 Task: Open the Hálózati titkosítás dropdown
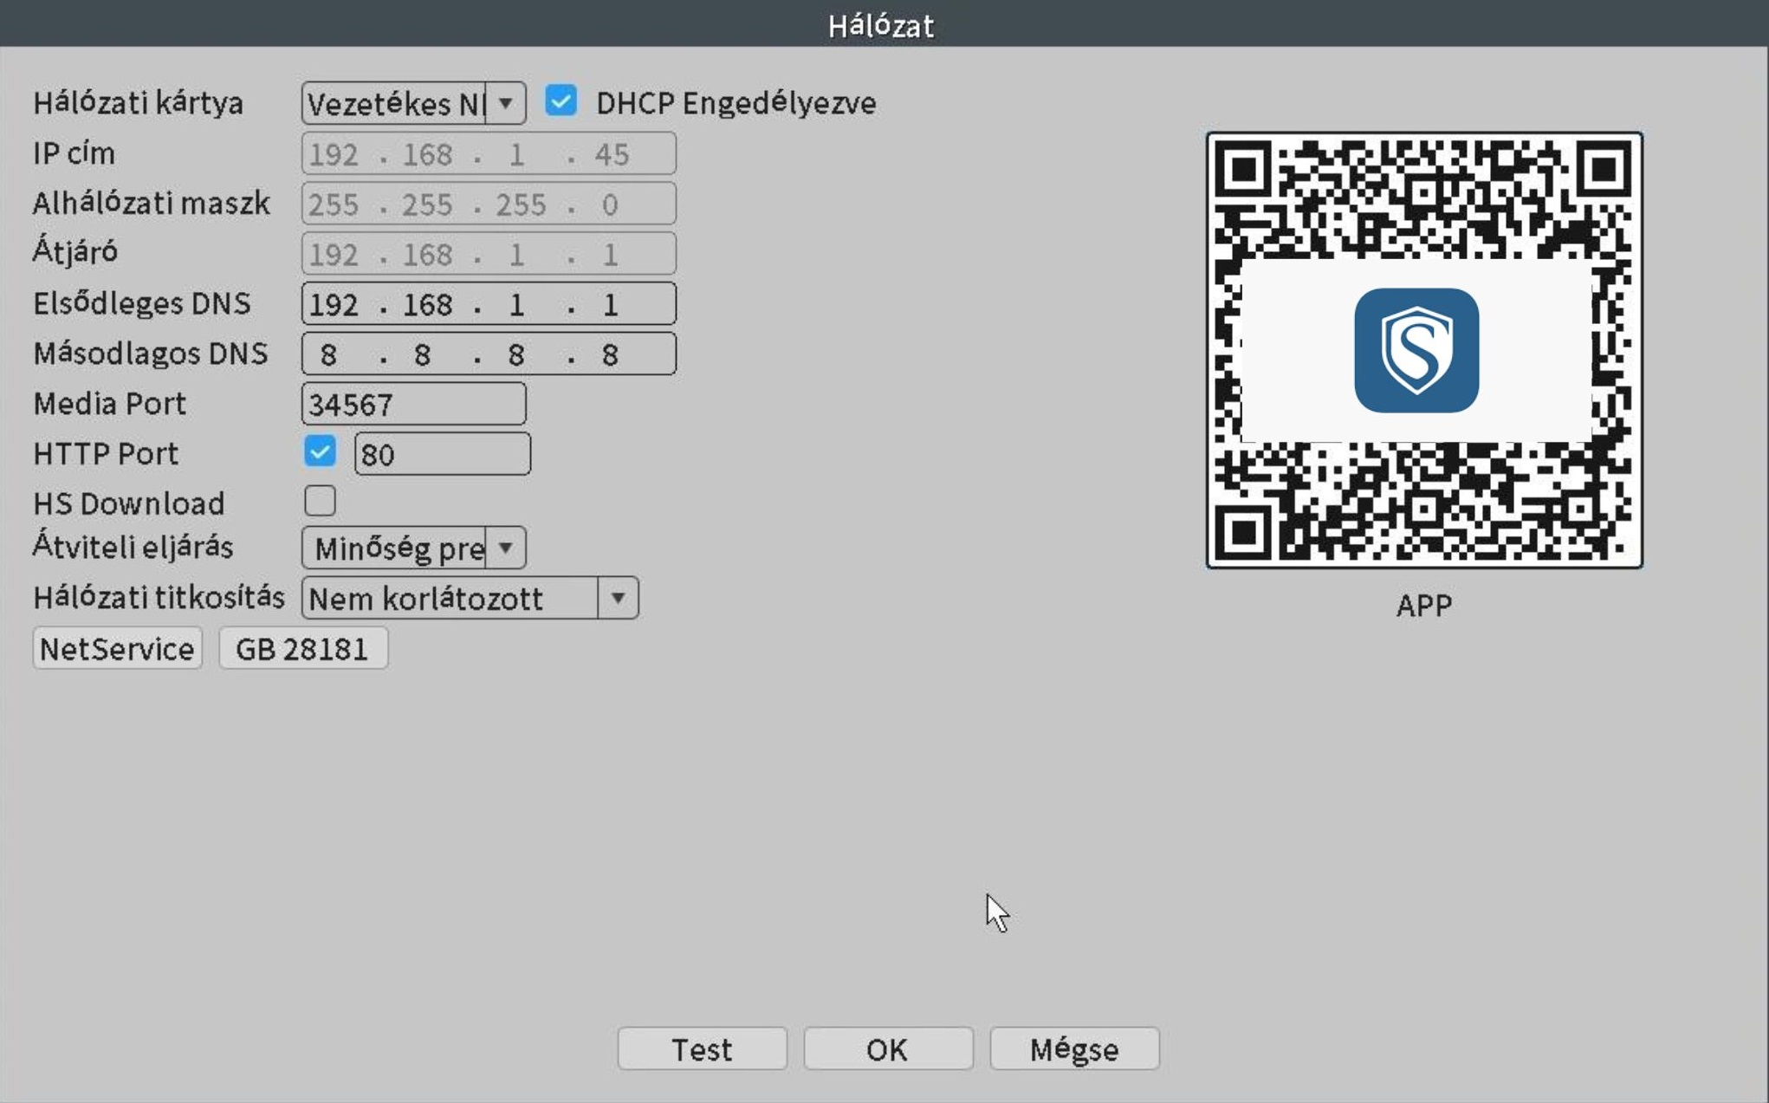[470, 598]
